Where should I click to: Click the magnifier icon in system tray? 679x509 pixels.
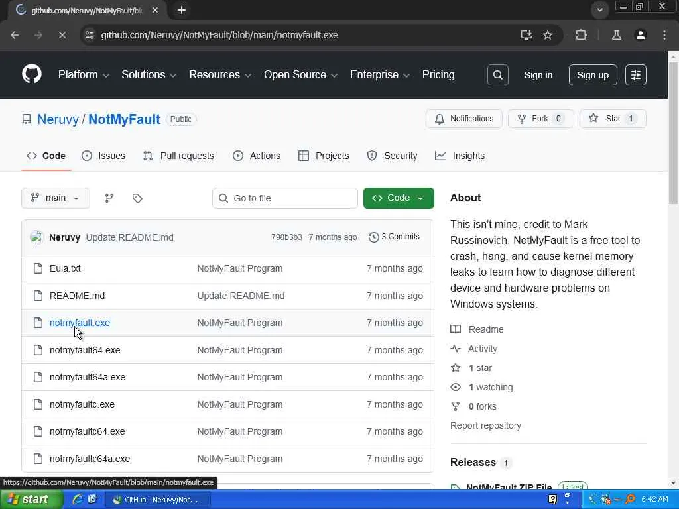[x=630, y=499]
